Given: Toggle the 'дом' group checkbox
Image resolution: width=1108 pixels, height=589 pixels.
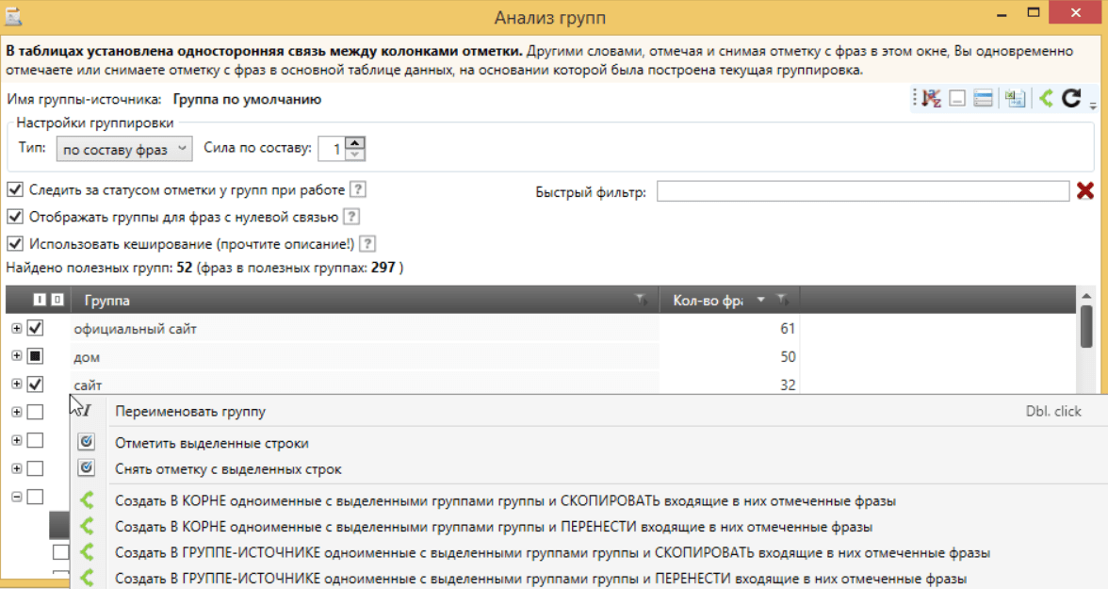Looking at the screenshot, I should pyautogui.click(x=36, y=355).
